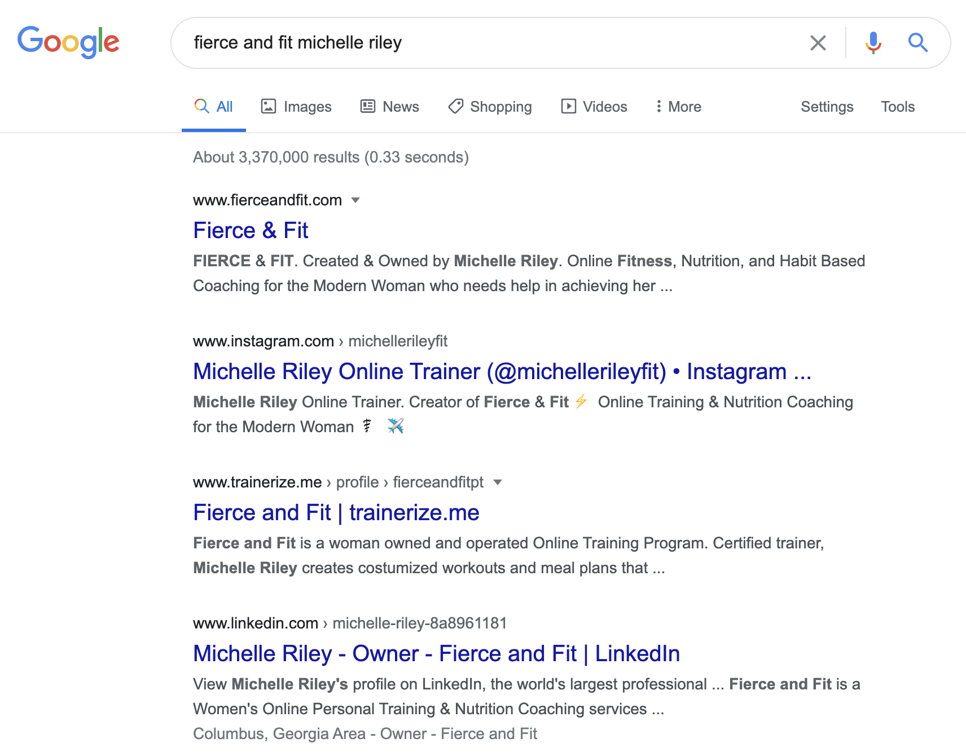This screenshot has width=966, height=756.
Task: Click the Google logo
Action: [68, 42]
